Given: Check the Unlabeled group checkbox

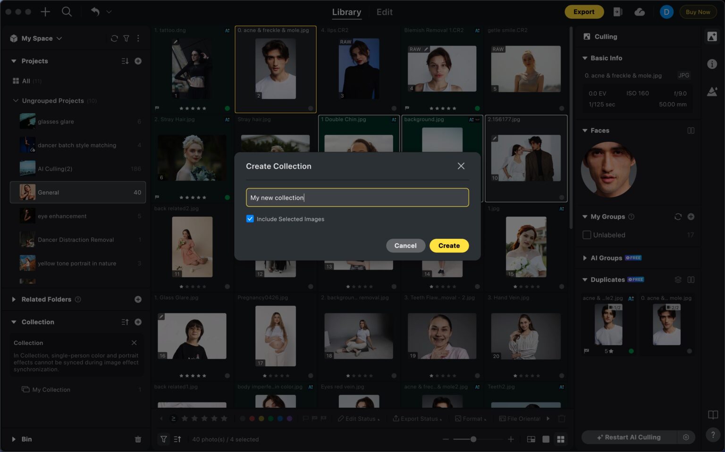Looking at the screenshot, I should (x=587, y=235).
